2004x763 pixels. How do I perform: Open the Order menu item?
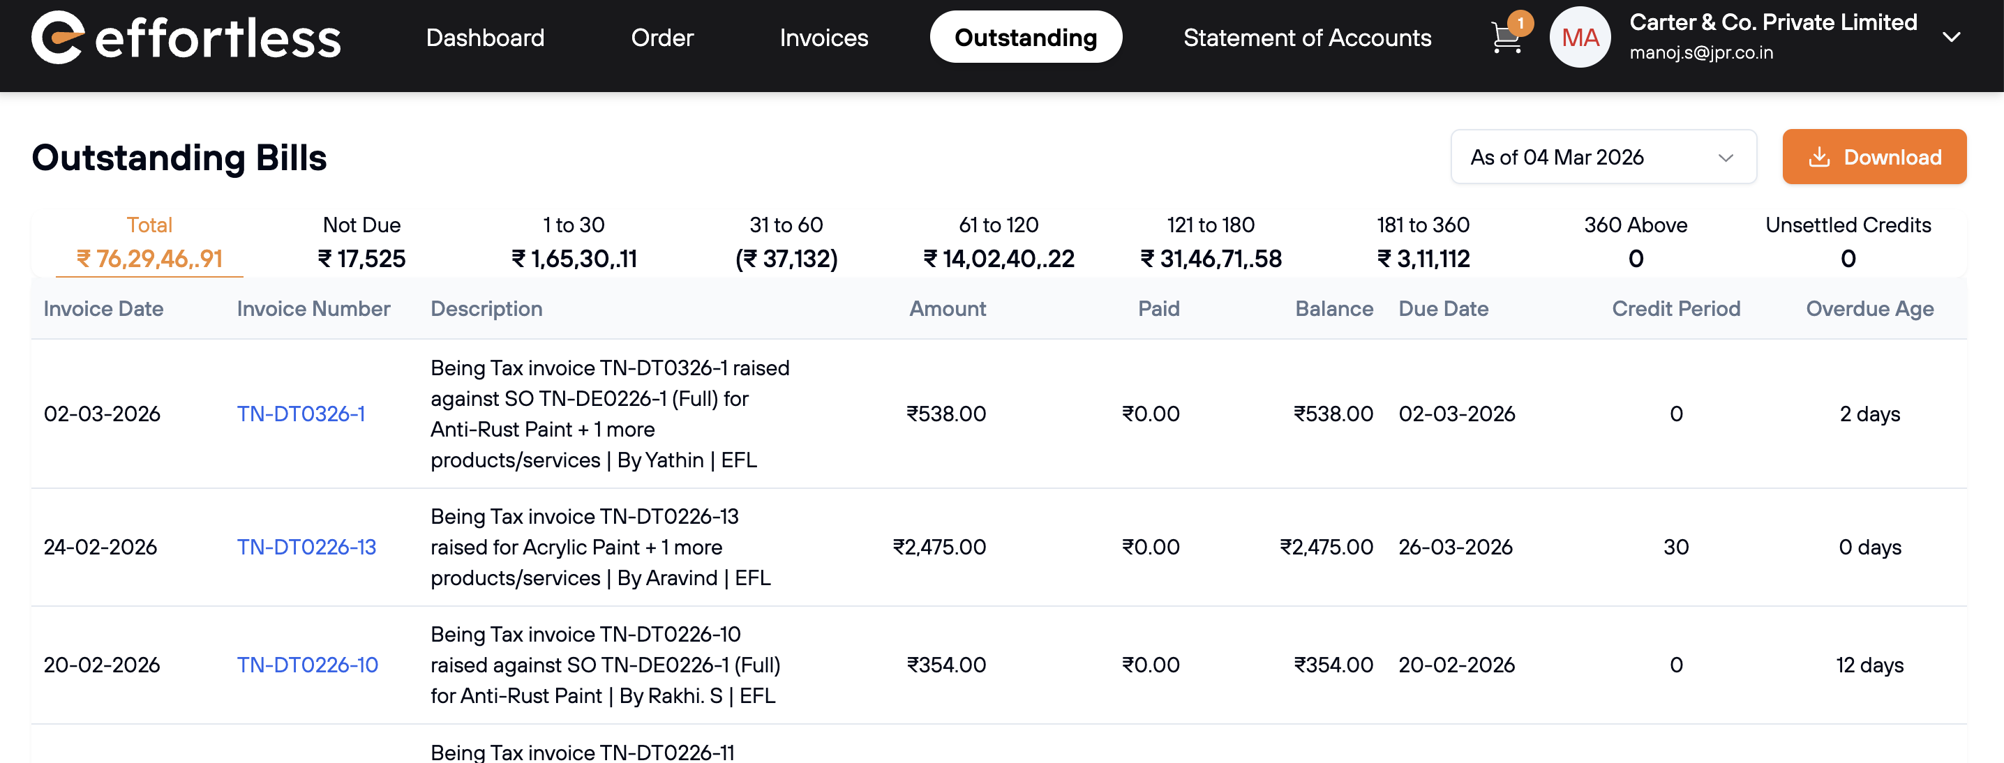pyautogui.click(x=662, y=38)
